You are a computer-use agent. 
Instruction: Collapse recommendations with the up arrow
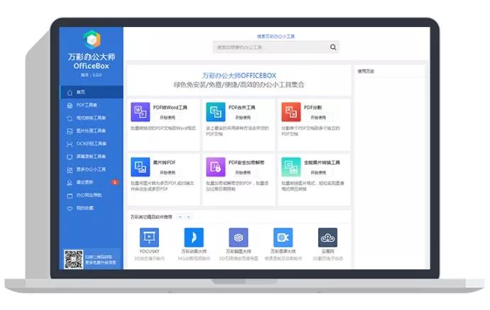tap(180, 217)
